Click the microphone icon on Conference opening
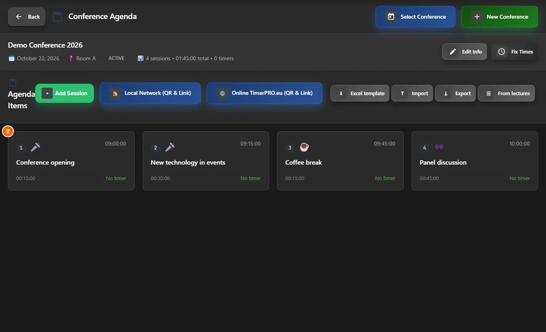 (36, 147)
